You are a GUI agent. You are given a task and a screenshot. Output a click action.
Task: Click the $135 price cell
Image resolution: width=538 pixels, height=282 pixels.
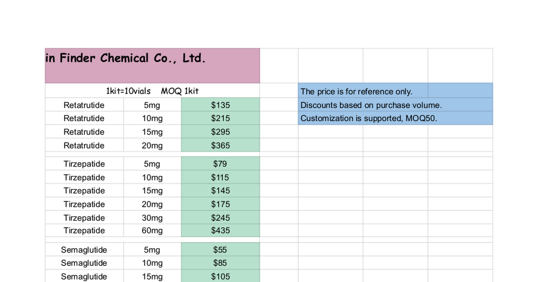click(221, 105)
